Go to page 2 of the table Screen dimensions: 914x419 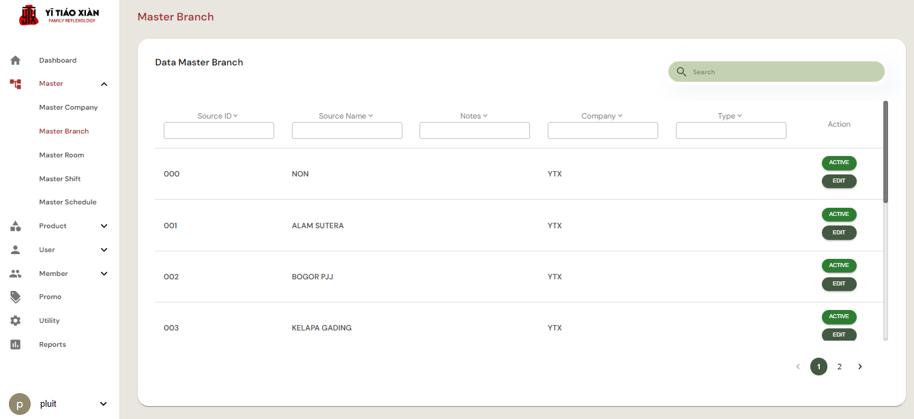[839, 367]
